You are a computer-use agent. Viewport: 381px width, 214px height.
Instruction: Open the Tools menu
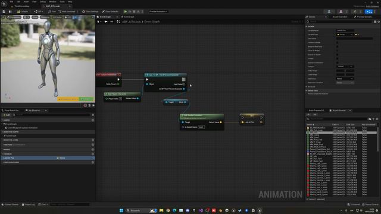tap(62, 2)
